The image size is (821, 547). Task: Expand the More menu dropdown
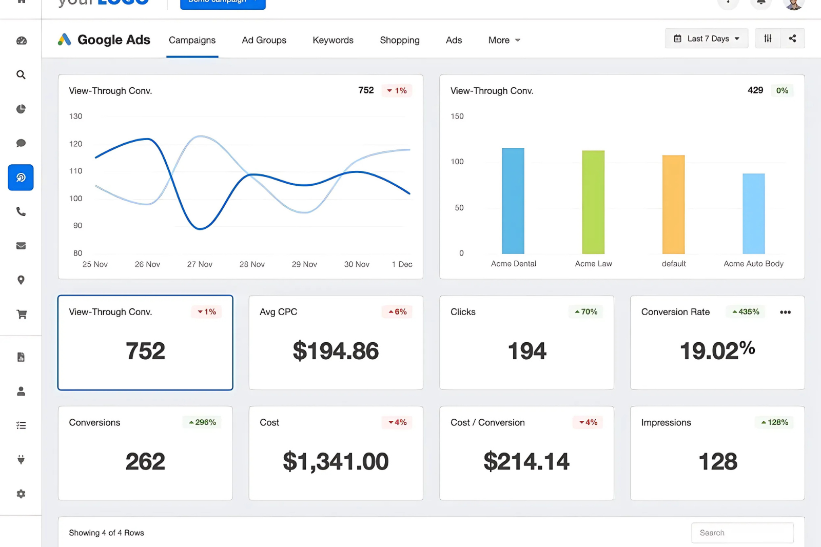pos(504,40)
